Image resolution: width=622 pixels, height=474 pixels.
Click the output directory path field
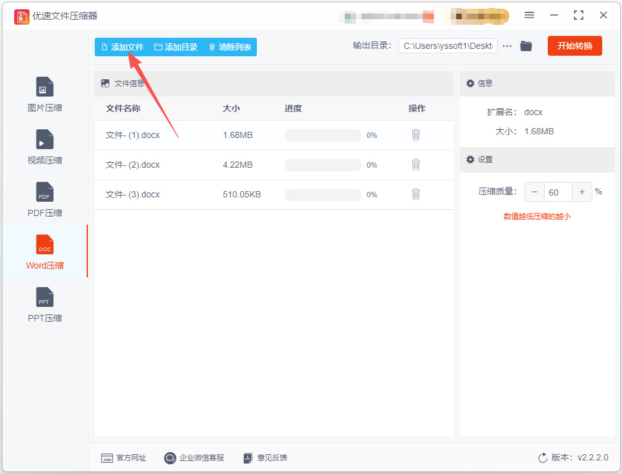(447, 46)
